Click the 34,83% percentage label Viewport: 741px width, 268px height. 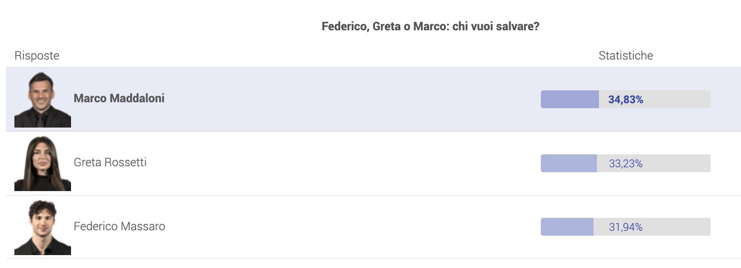point(626,100)
